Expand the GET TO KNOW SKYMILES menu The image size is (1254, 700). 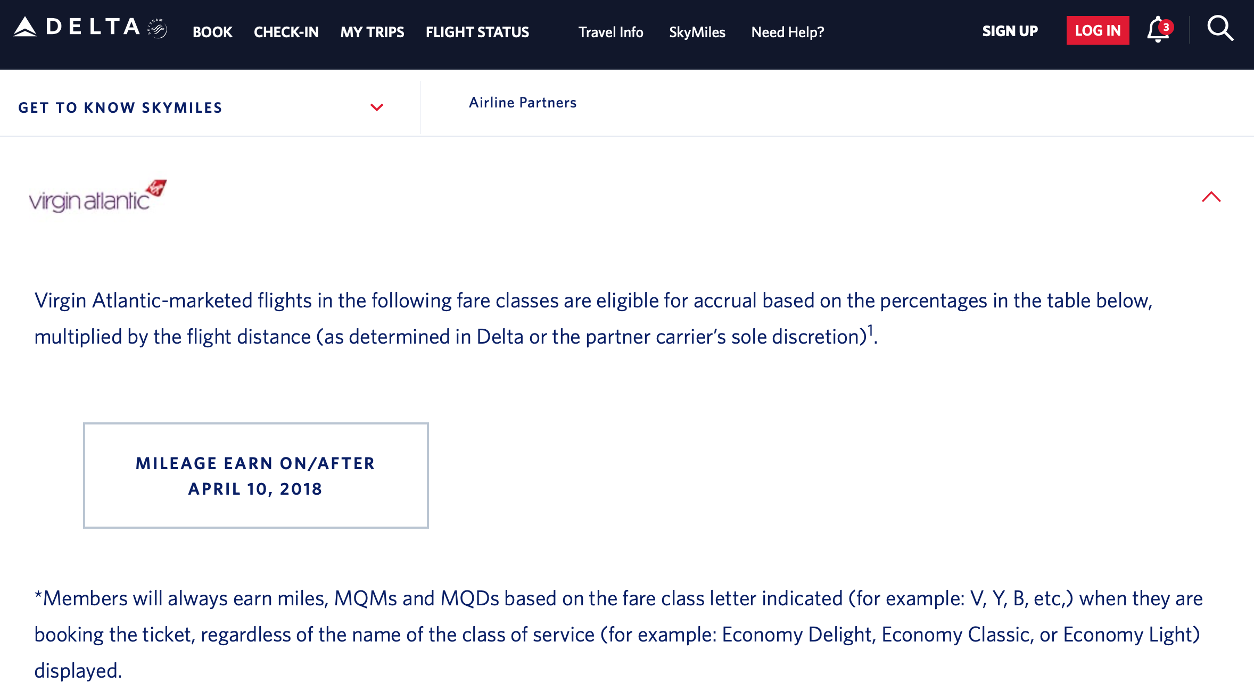121,107
